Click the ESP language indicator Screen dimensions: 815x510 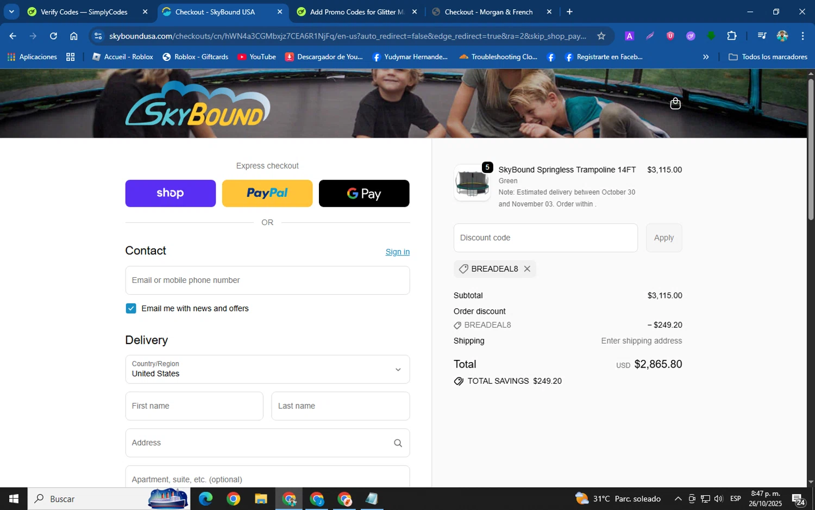(x=735, y=499)
